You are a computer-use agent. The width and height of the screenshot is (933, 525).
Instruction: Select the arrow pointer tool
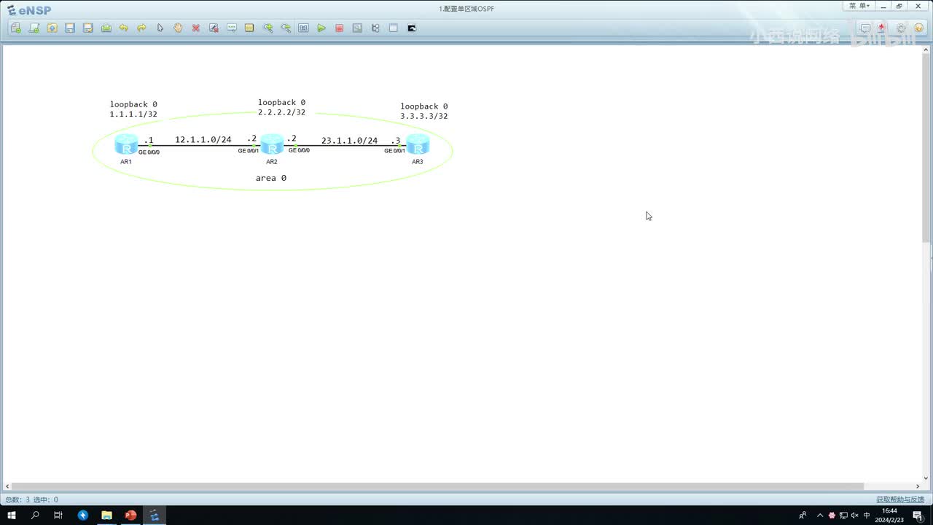point(160,28)
